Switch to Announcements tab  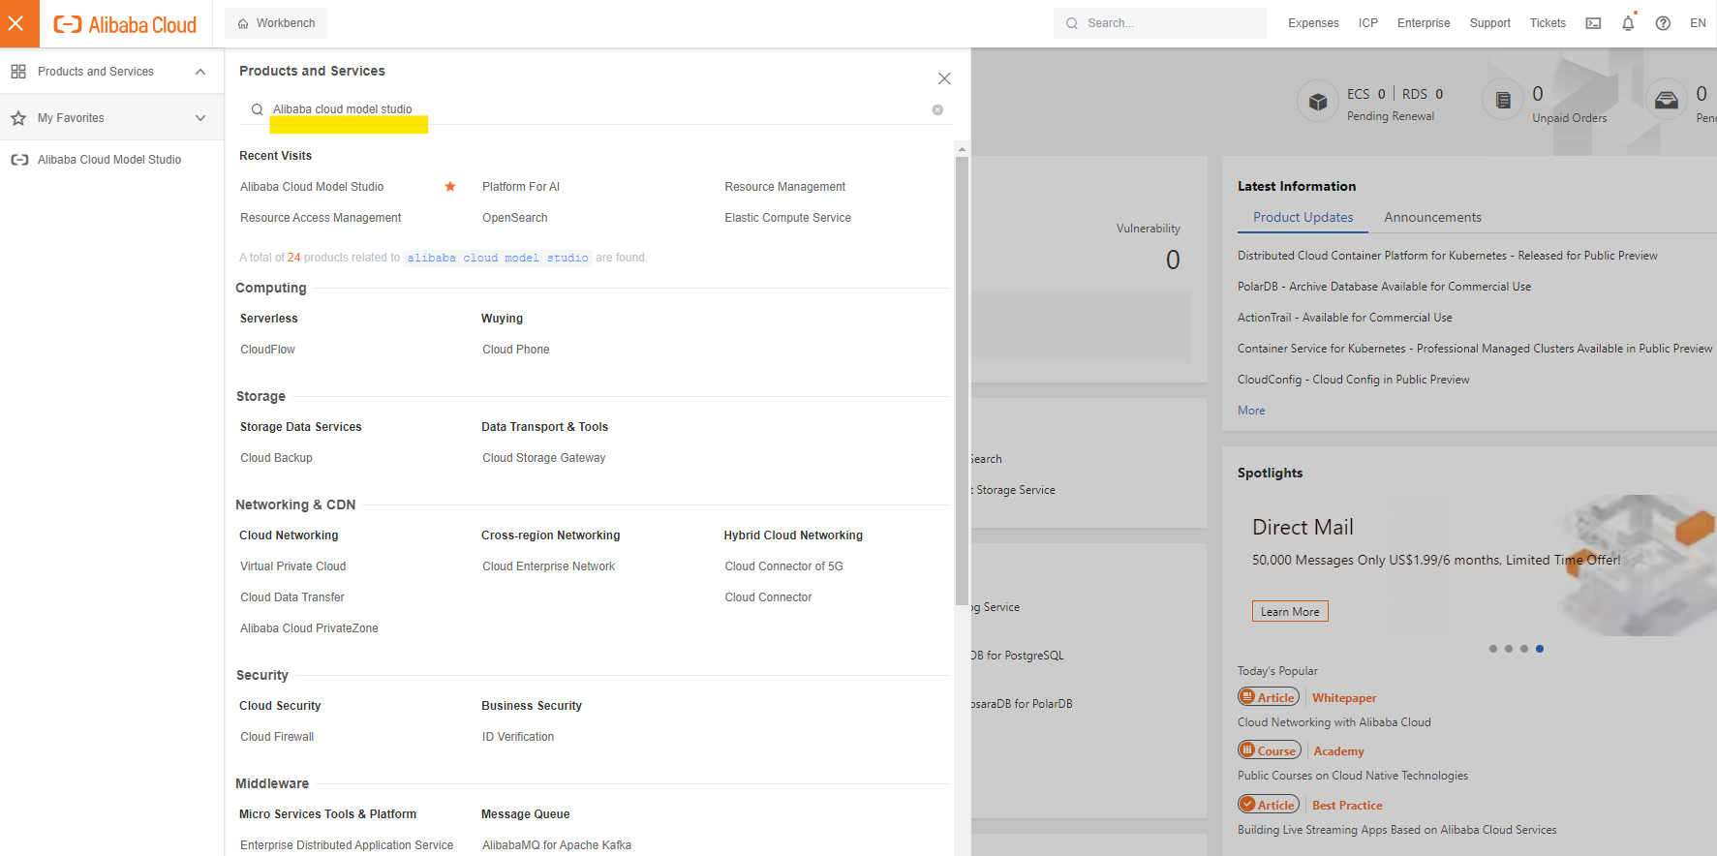pyautogui.click(x=1432, y=218)
